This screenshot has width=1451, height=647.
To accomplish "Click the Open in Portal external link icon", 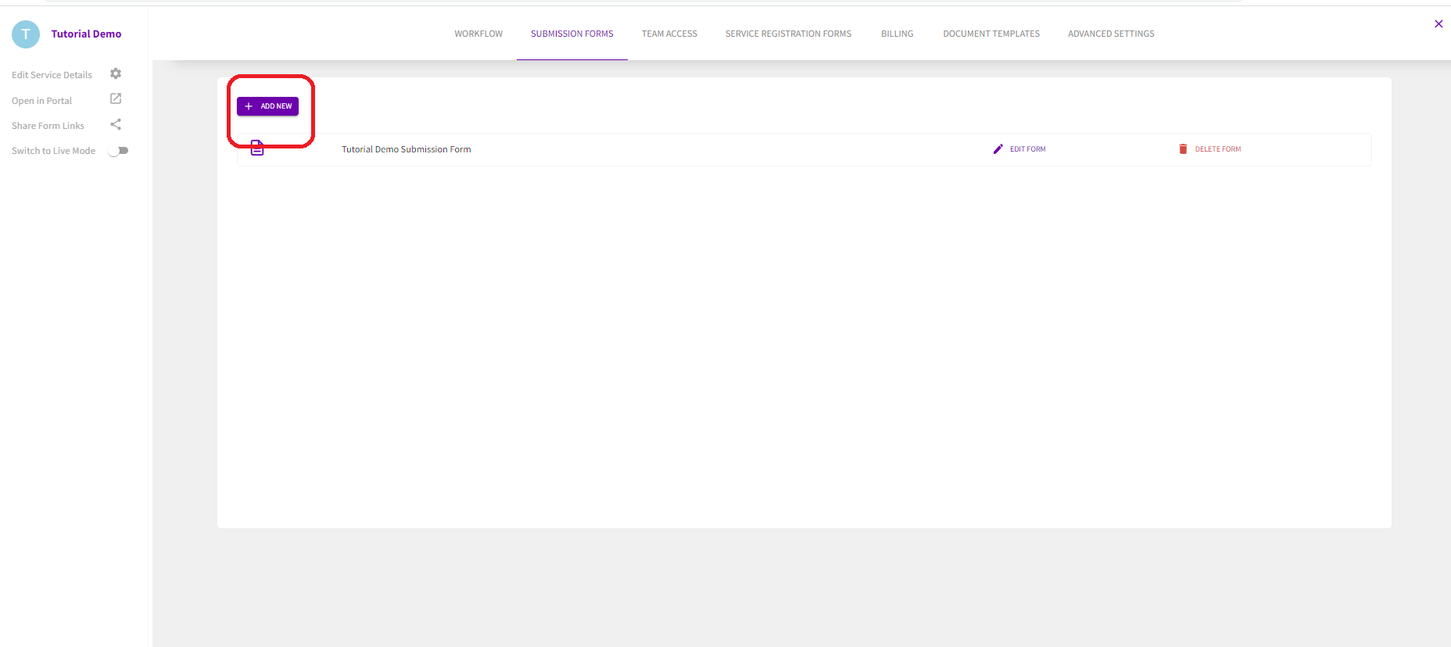I will click(x=116, y=99).
